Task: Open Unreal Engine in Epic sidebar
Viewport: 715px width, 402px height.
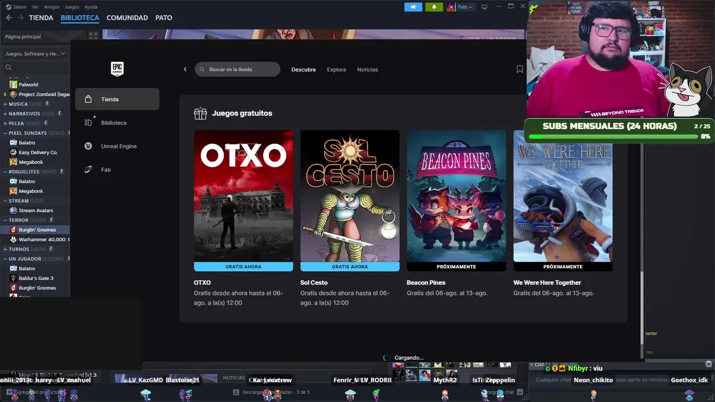Action: [x=117, y=146]
